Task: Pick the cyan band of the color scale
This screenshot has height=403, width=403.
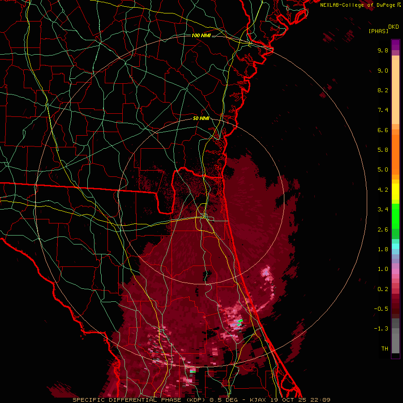Action: coord(395,246)
